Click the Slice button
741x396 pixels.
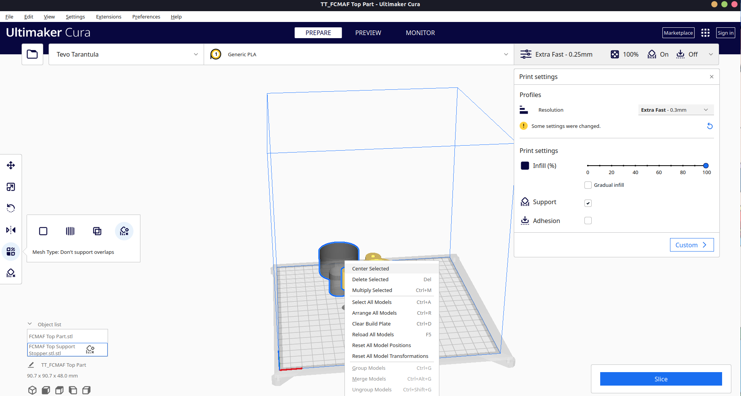[661, 379]
